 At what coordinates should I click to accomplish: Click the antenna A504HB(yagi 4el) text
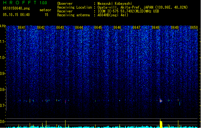[113, 15]
